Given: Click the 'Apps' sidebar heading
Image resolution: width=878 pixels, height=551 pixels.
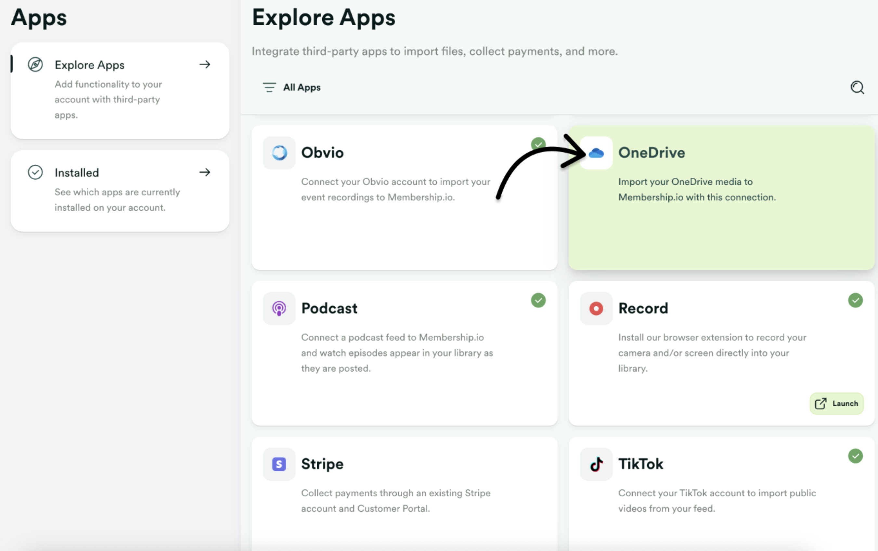Looking at the screenshot, I should tap(39, 18).
